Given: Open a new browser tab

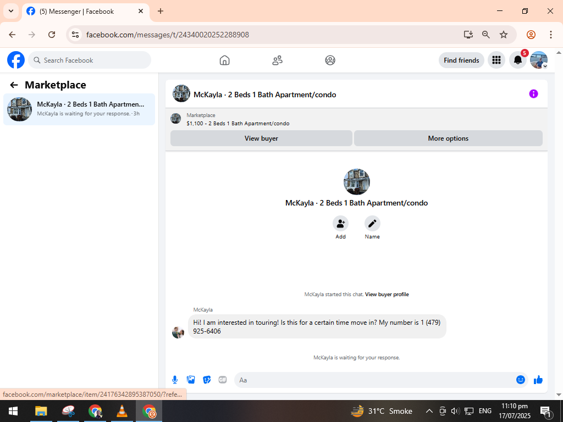Looking at the screenshot, I should [161, 11].
